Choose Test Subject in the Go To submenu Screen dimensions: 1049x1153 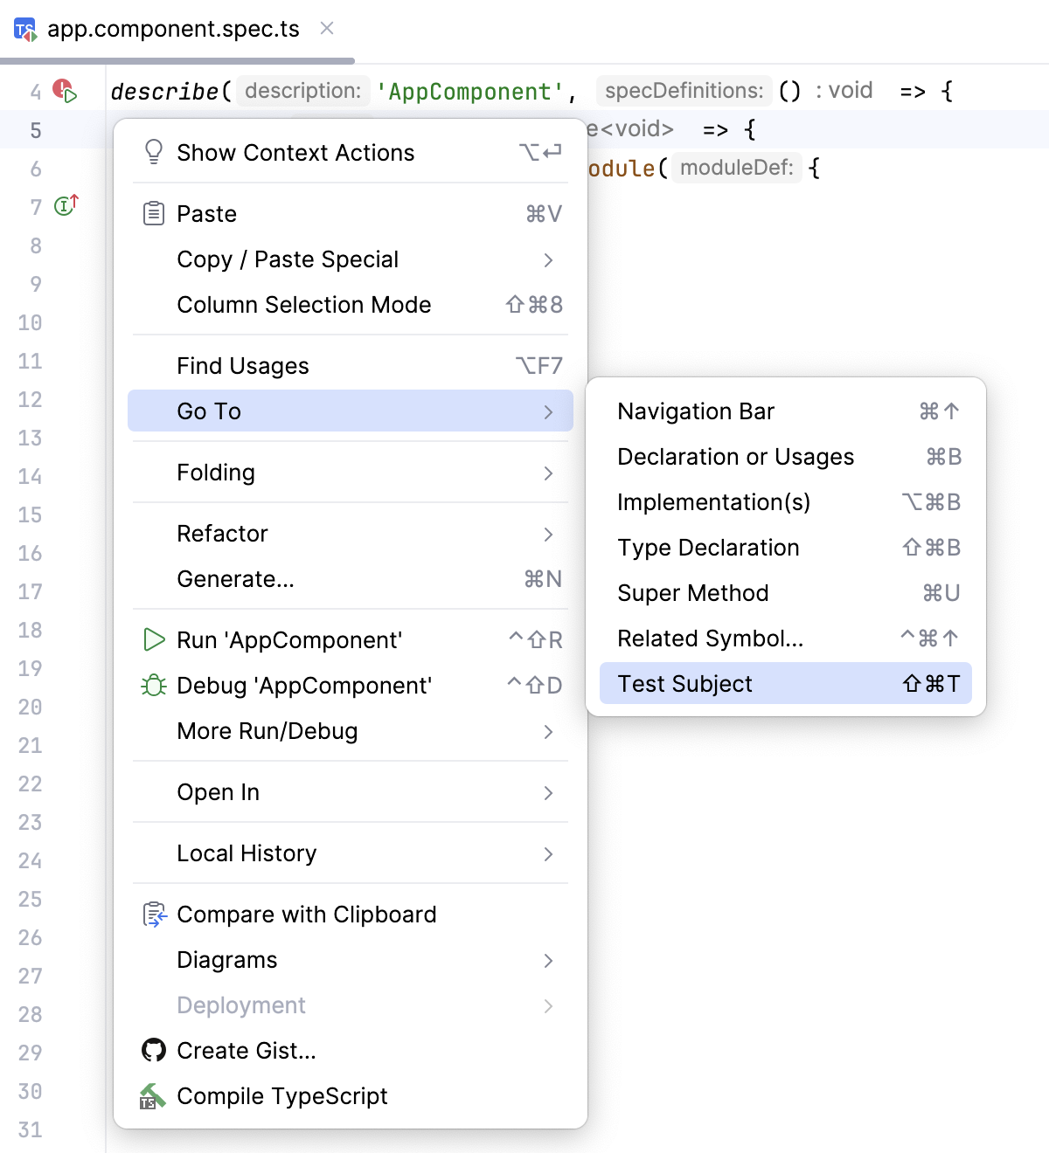click(684, 683)
